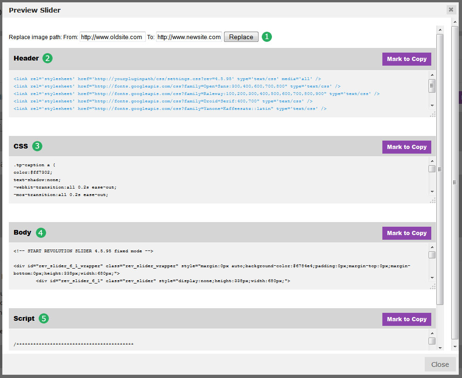This screenshot has height=378, width=462.
Task: Click the number 3 badge beside CSS
Action: coord(37,146)
